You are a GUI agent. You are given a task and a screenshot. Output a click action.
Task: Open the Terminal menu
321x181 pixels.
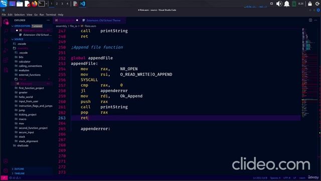pos(51,15)
